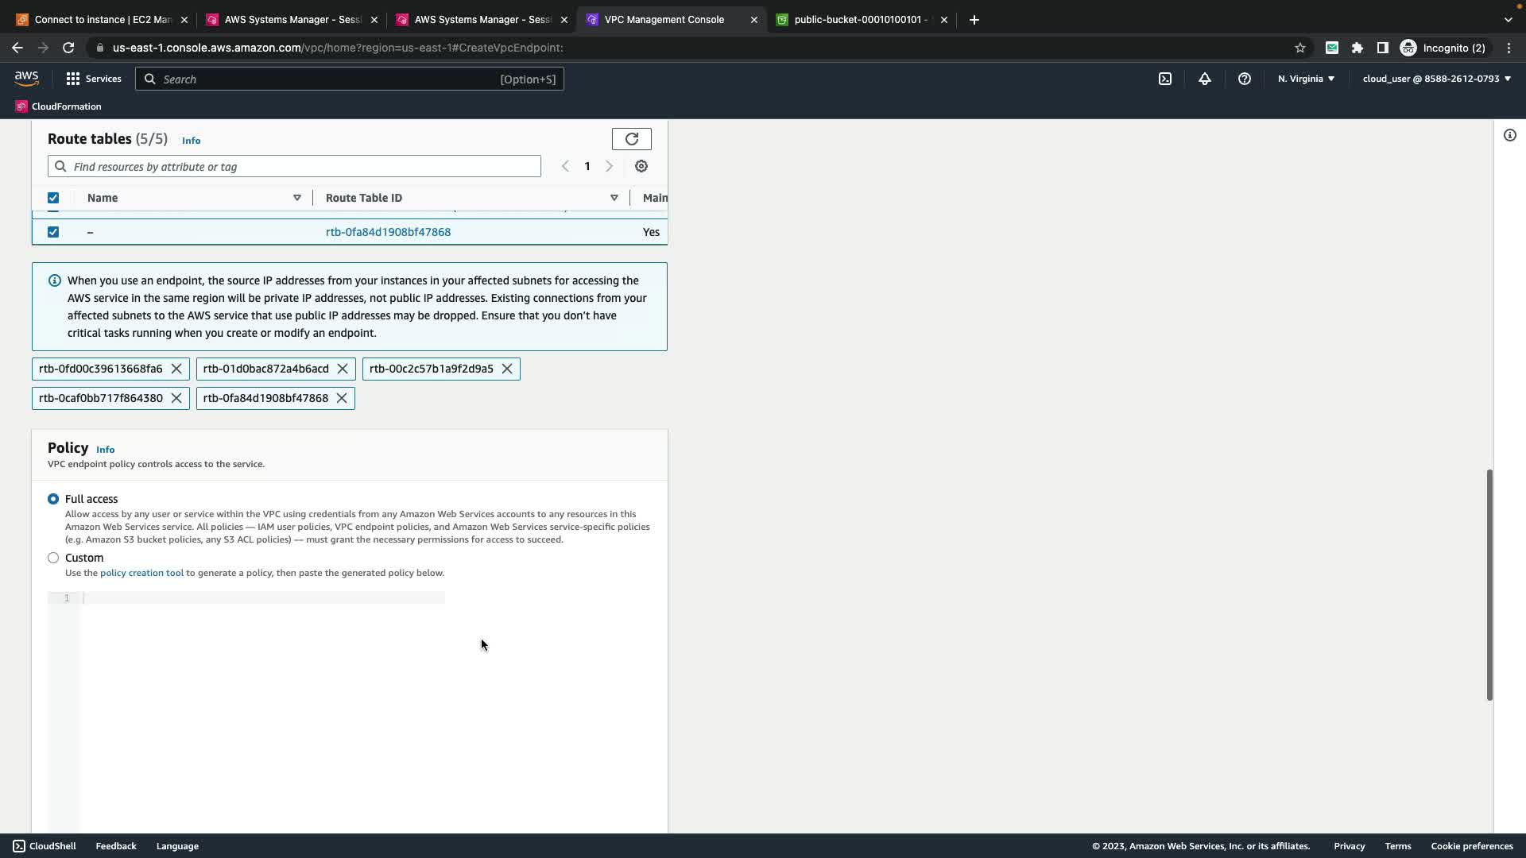Toggle select-all route tables checkbox

pyautogui.click(x=53, y=198)
